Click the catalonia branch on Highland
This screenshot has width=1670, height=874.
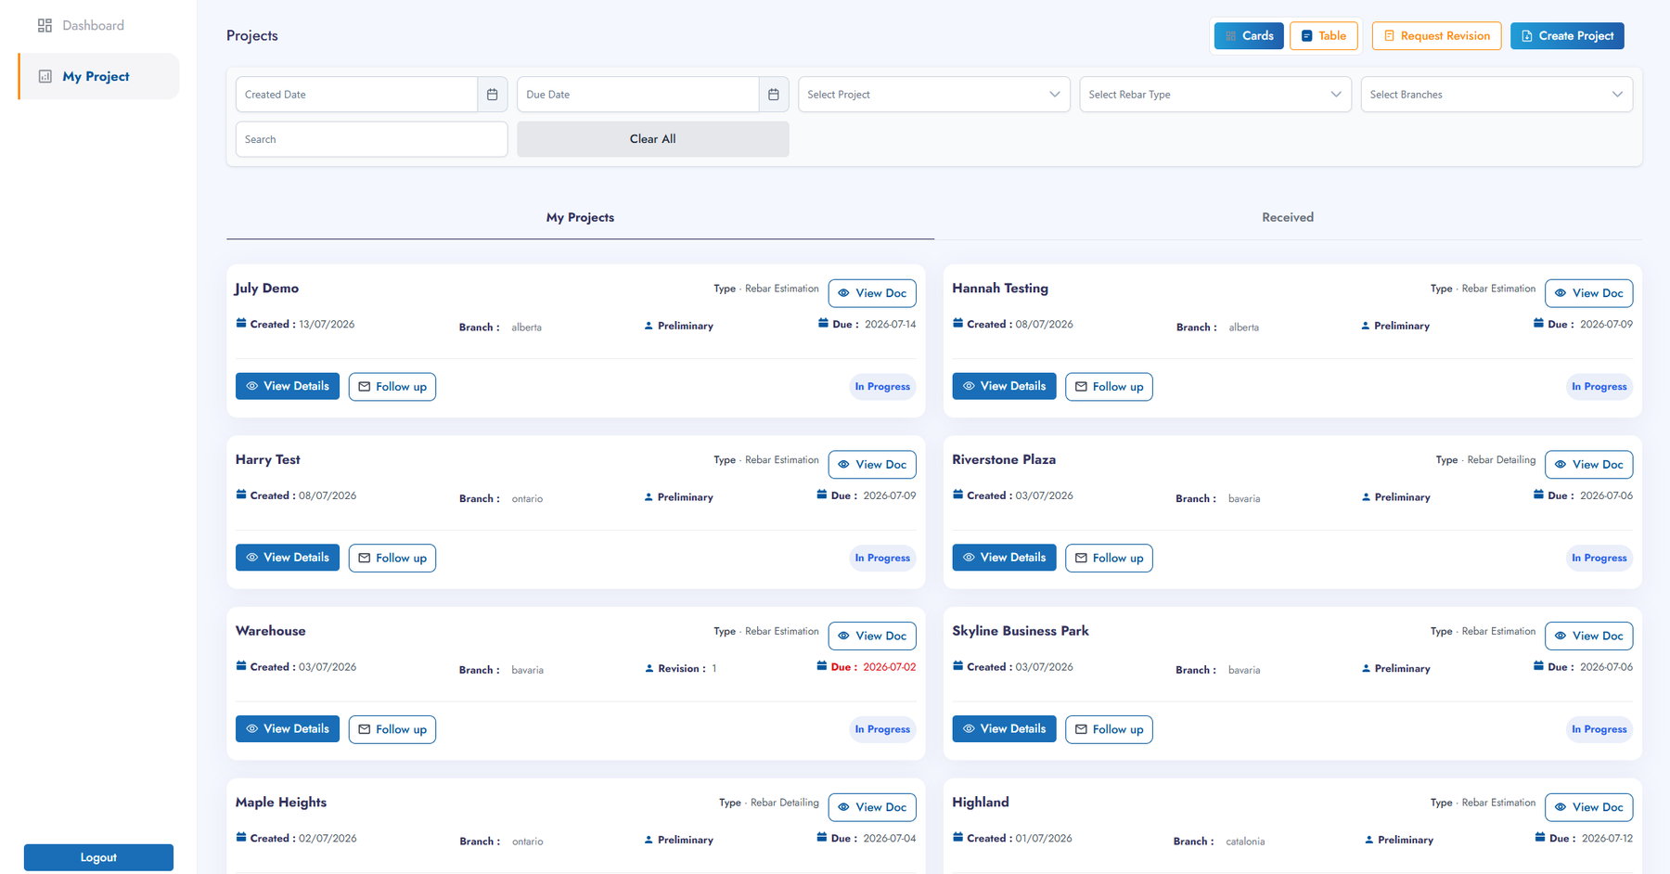point(1245,842)
